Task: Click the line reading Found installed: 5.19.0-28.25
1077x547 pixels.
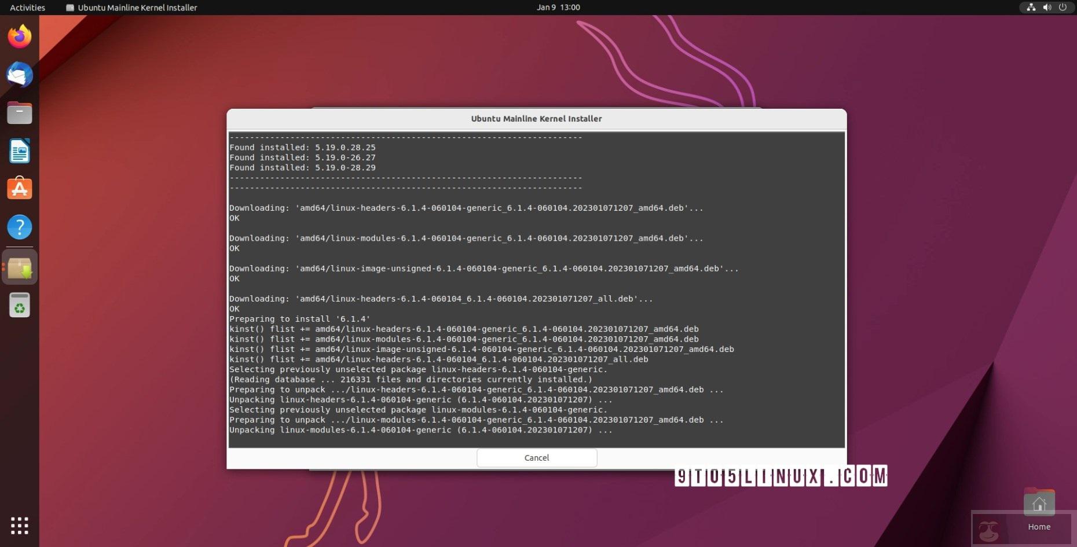Action: click(303, 147)
